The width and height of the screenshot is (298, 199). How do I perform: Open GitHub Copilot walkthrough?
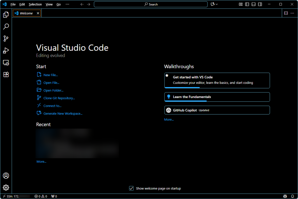pos(217,110)
